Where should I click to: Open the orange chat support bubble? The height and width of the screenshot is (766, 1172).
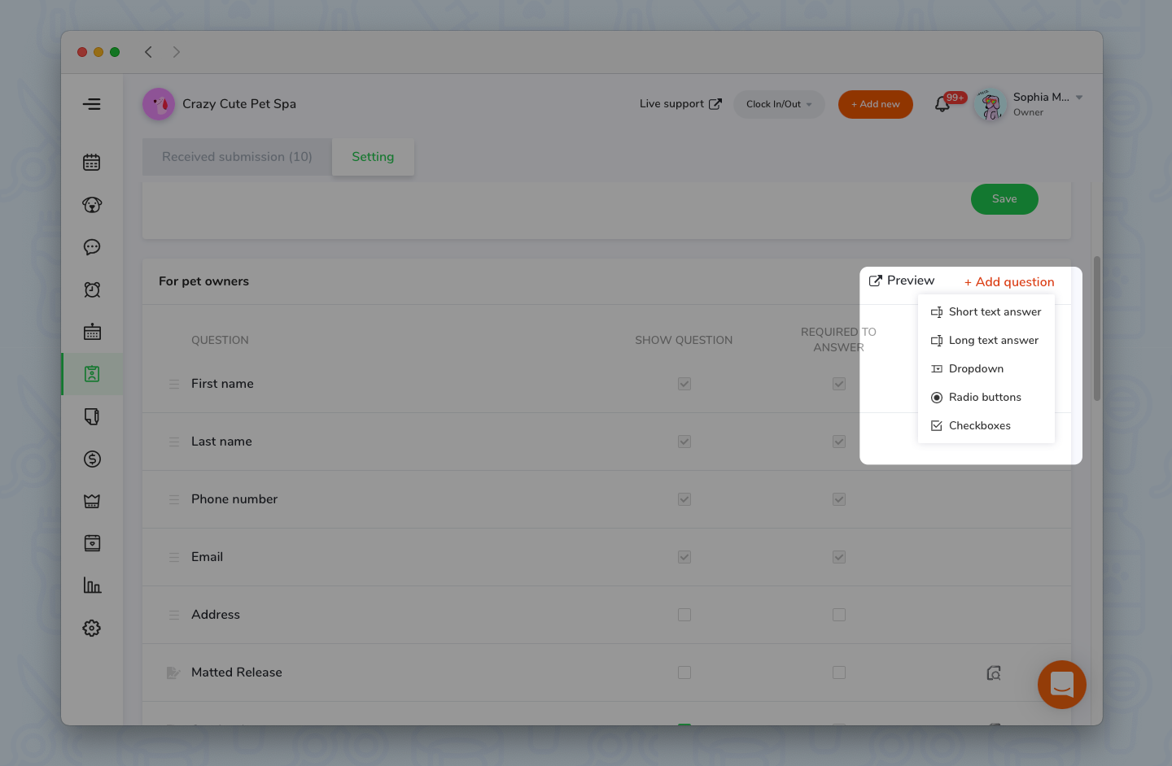click(1062, 685)
